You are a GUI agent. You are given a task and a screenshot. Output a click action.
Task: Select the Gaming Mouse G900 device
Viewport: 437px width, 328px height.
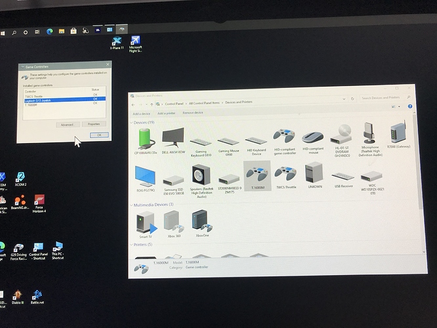[228, 146]
